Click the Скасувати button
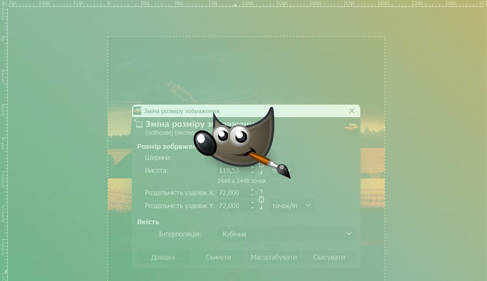 [x=329, y=257]
